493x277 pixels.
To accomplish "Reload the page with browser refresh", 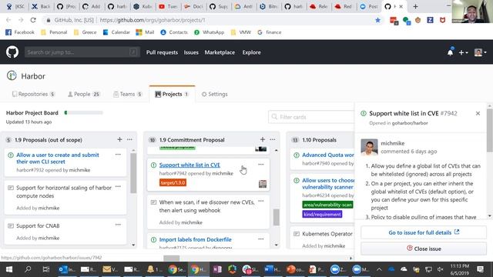I will (x=33, y=20).
